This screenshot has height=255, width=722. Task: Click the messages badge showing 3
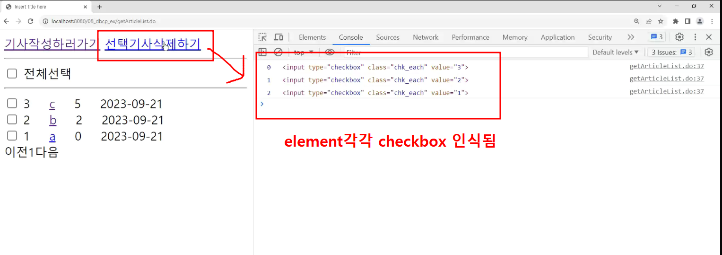pyautogui.click(x=657, y=37)
